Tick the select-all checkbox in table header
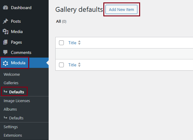The height and width of the screenshot is (140, 193). (x=61, y=43)
